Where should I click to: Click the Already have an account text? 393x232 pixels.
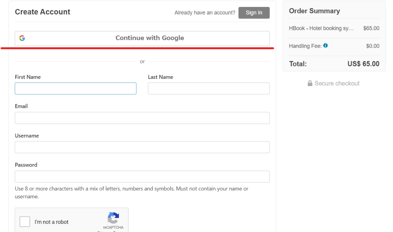[x=205, y=13]
